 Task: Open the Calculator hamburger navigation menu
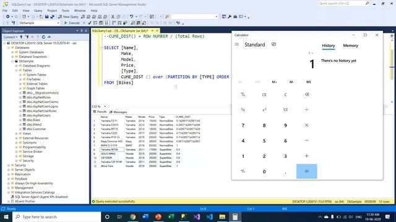(236, 44)
